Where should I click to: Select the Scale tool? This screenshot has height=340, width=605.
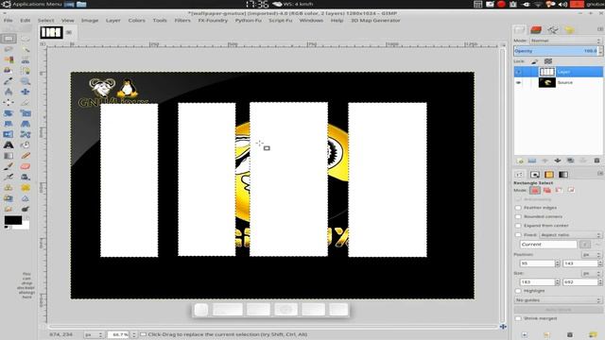pyautogui.click(x=26, y=113)
